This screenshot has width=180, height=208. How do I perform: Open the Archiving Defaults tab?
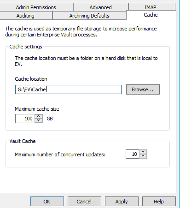pyautogui.click(x=89, y=16)
